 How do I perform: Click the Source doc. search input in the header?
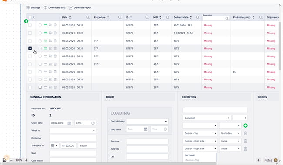[216, 18]
